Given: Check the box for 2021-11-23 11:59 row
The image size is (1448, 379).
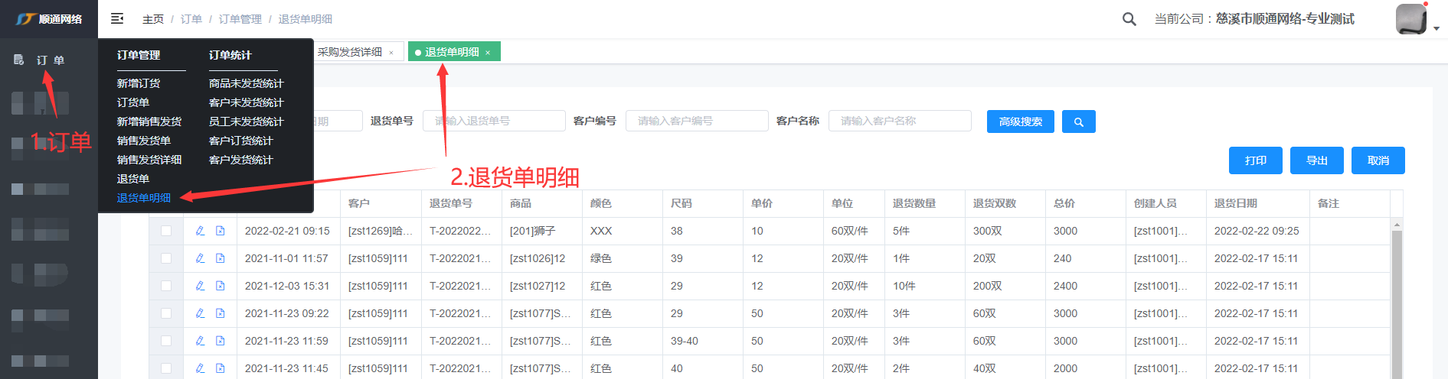Looking at the screenshot, I should pos(166,341).
